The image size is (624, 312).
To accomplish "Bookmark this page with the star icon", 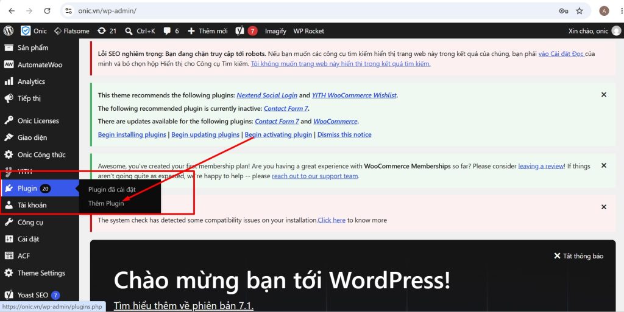I will coord(580,11).
